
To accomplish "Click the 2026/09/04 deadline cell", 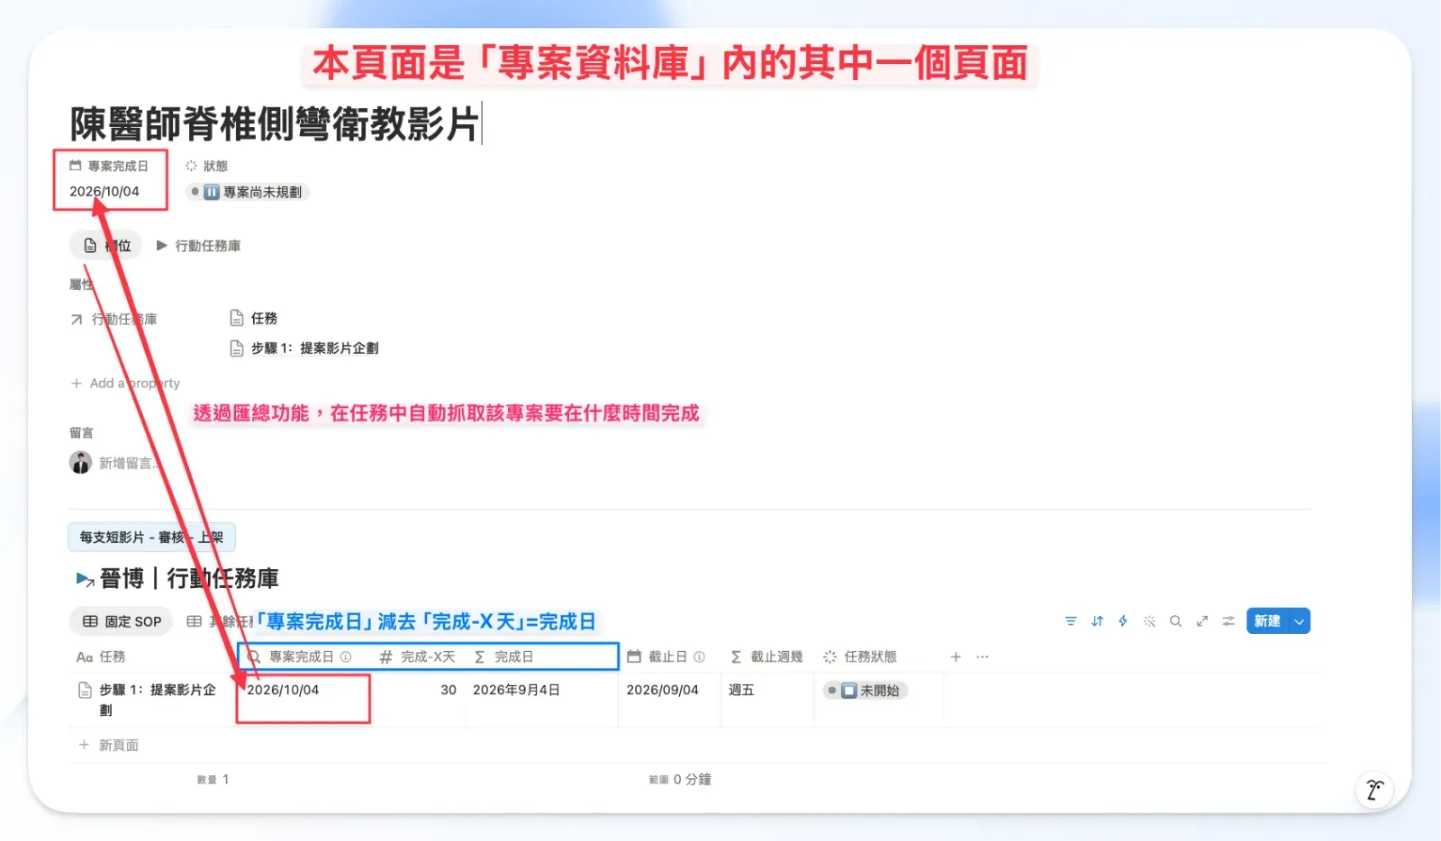I will pos(669,700).
